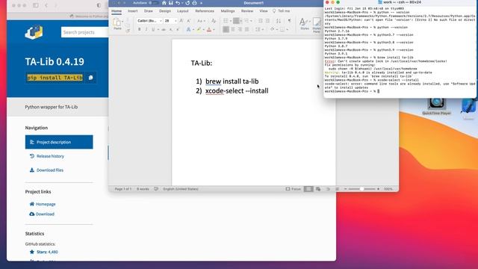Screen dimensions: 478x269
Task: Switch to the Mailings tab
Action: tap(228, 11)
